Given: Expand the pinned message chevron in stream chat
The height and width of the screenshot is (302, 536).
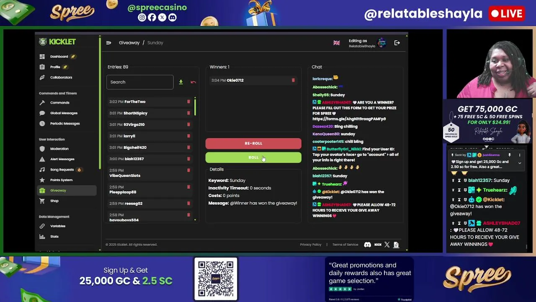Looking at the screenshot, I should point(519,163).
